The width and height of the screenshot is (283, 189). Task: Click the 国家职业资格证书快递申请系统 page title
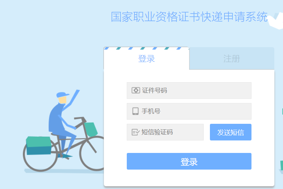(189, 17)
